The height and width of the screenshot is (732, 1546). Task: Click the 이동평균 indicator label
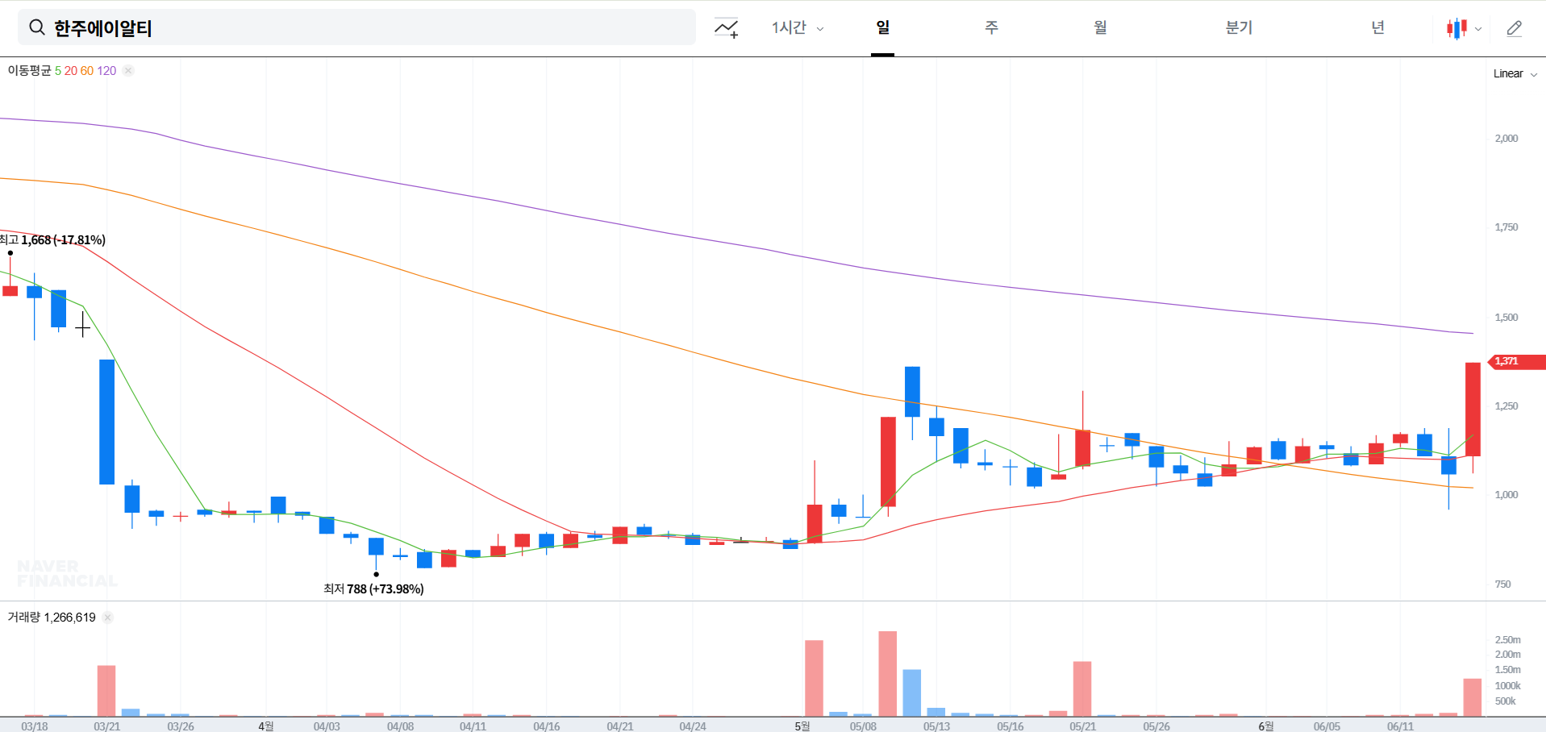tap(29, 71)
